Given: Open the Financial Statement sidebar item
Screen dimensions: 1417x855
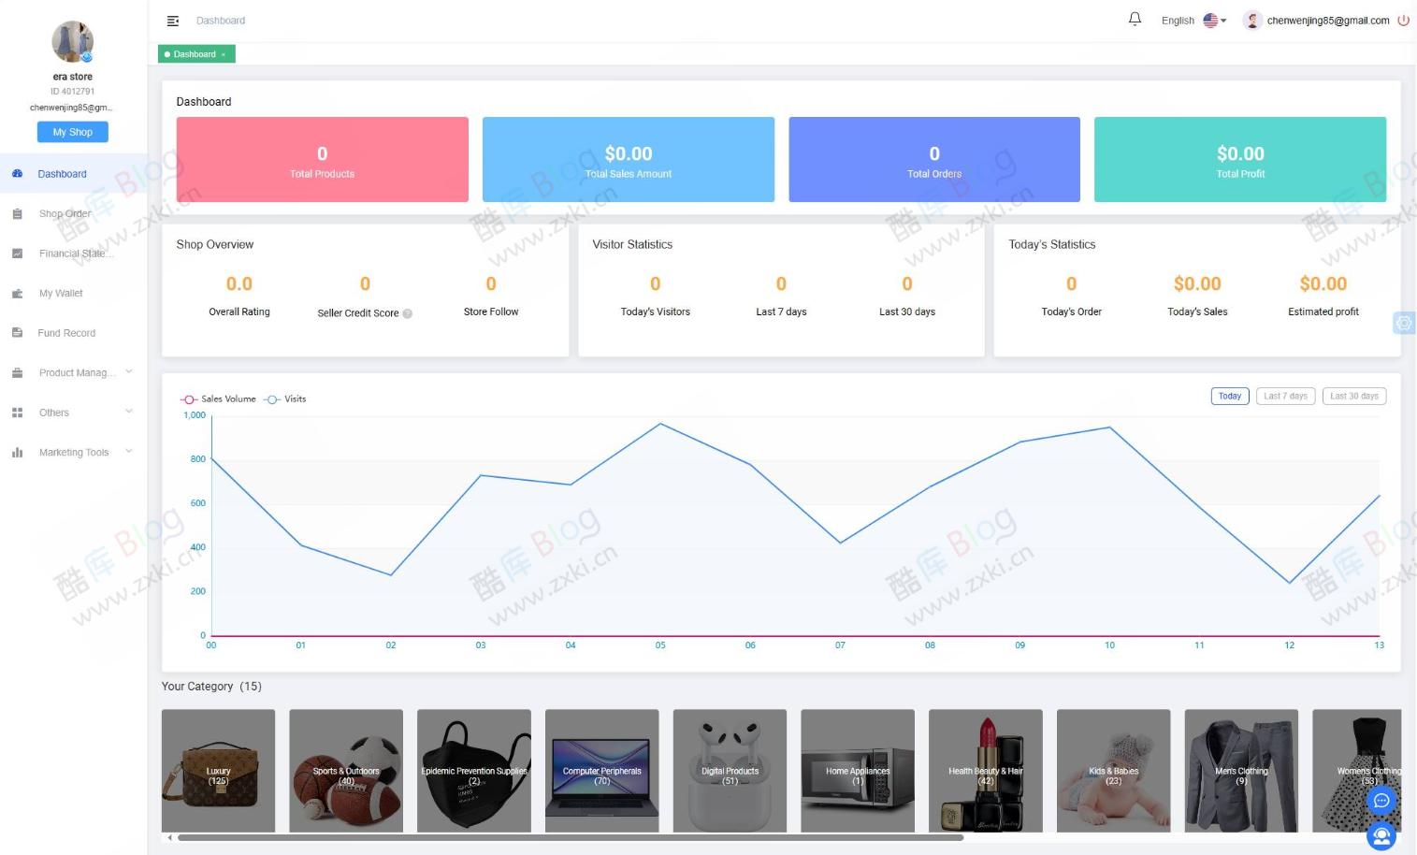Looking at the screenshot, I should coord(75,253).
